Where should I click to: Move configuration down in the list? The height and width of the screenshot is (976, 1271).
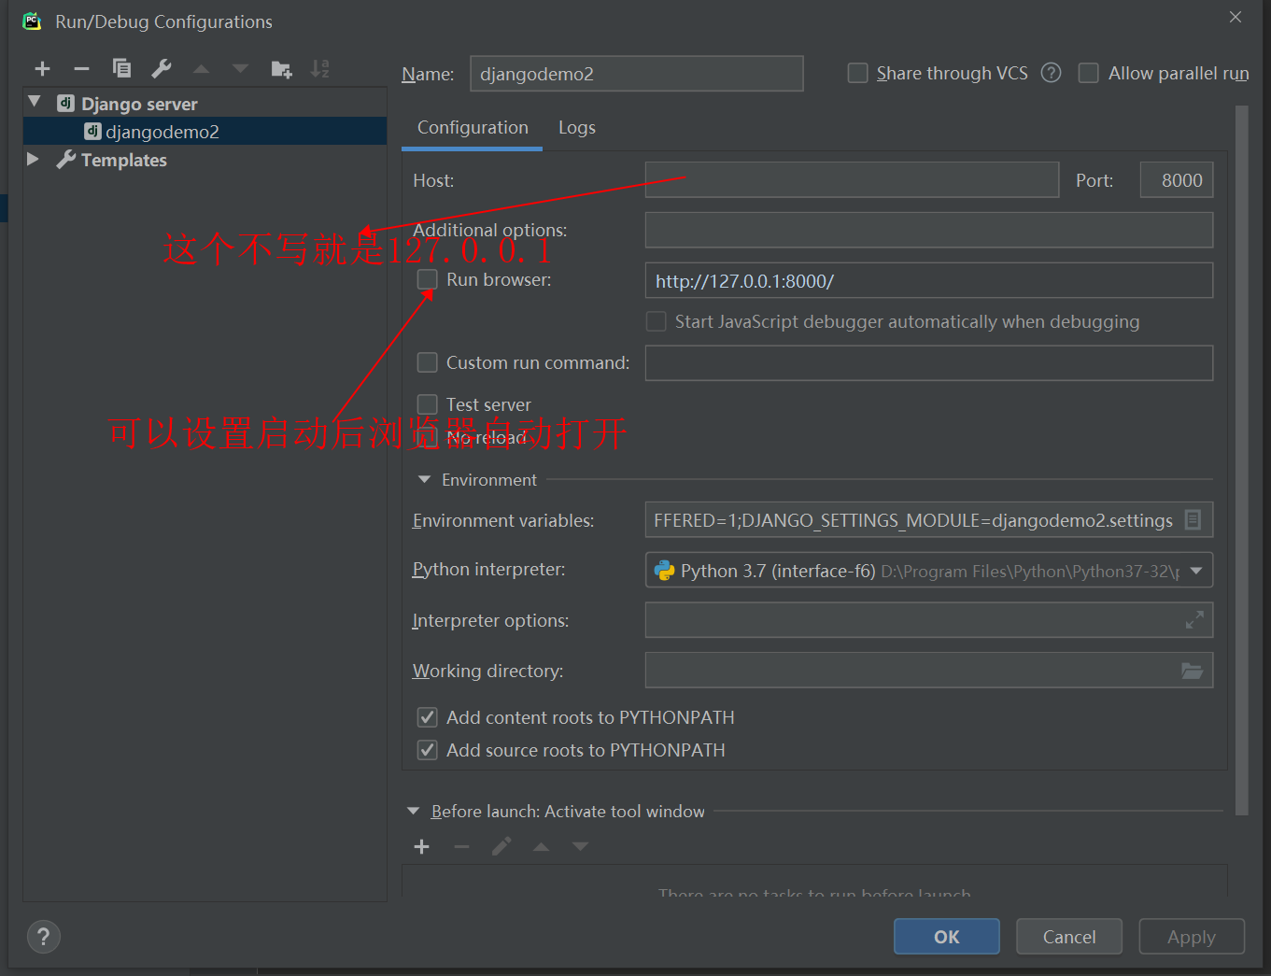241,68
